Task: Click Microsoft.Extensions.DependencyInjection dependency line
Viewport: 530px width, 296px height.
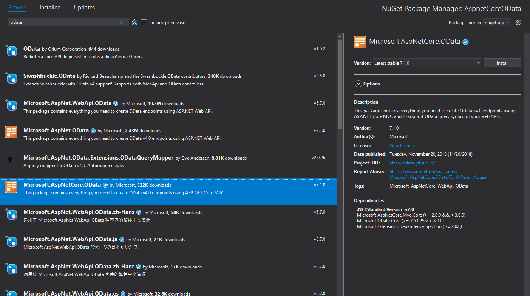Action: coord(409,226)
